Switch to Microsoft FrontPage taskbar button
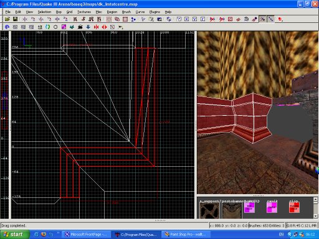 click(86, 235)
